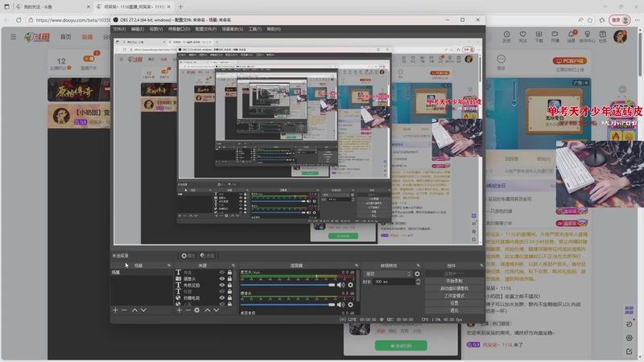The image size is (644, 362).
Task: Open OBS 编辑(E) menu
Action: tap(138, 29)
